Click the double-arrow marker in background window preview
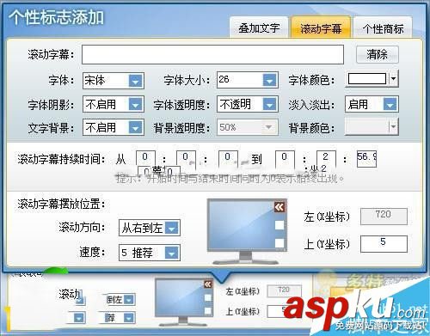 coord(208,284)
